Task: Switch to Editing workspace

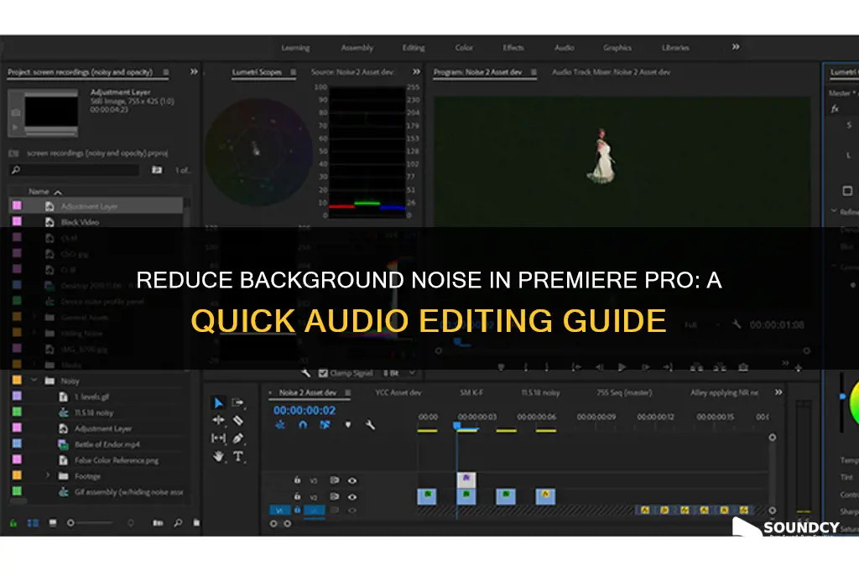Action: 414,48
